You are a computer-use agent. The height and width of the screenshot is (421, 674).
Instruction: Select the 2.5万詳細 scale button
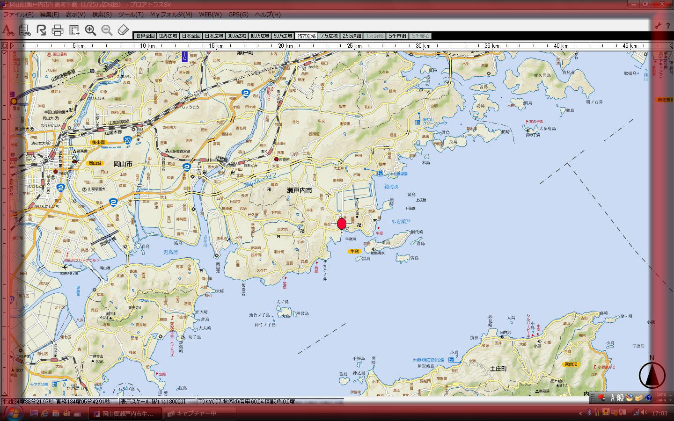click(352, 36)
